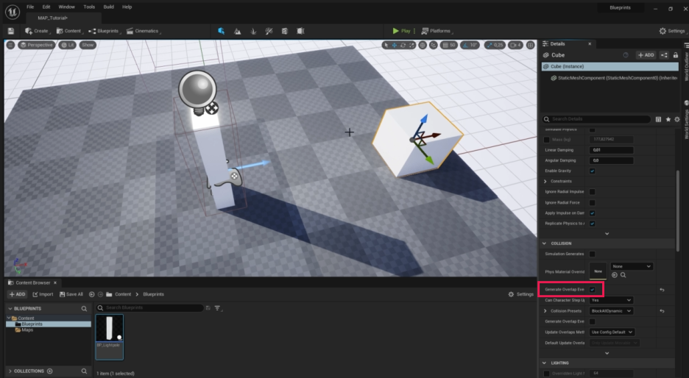The image size is (689, 378).
Task: Collapse the LIGHTING section
Action: [x=545, y=363]
